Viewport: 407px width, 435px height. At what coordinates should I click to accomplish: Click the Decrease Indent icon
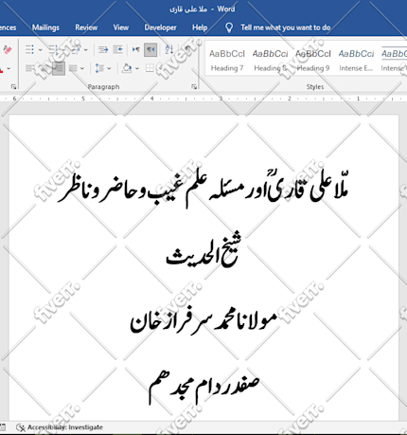click(103, 49)
